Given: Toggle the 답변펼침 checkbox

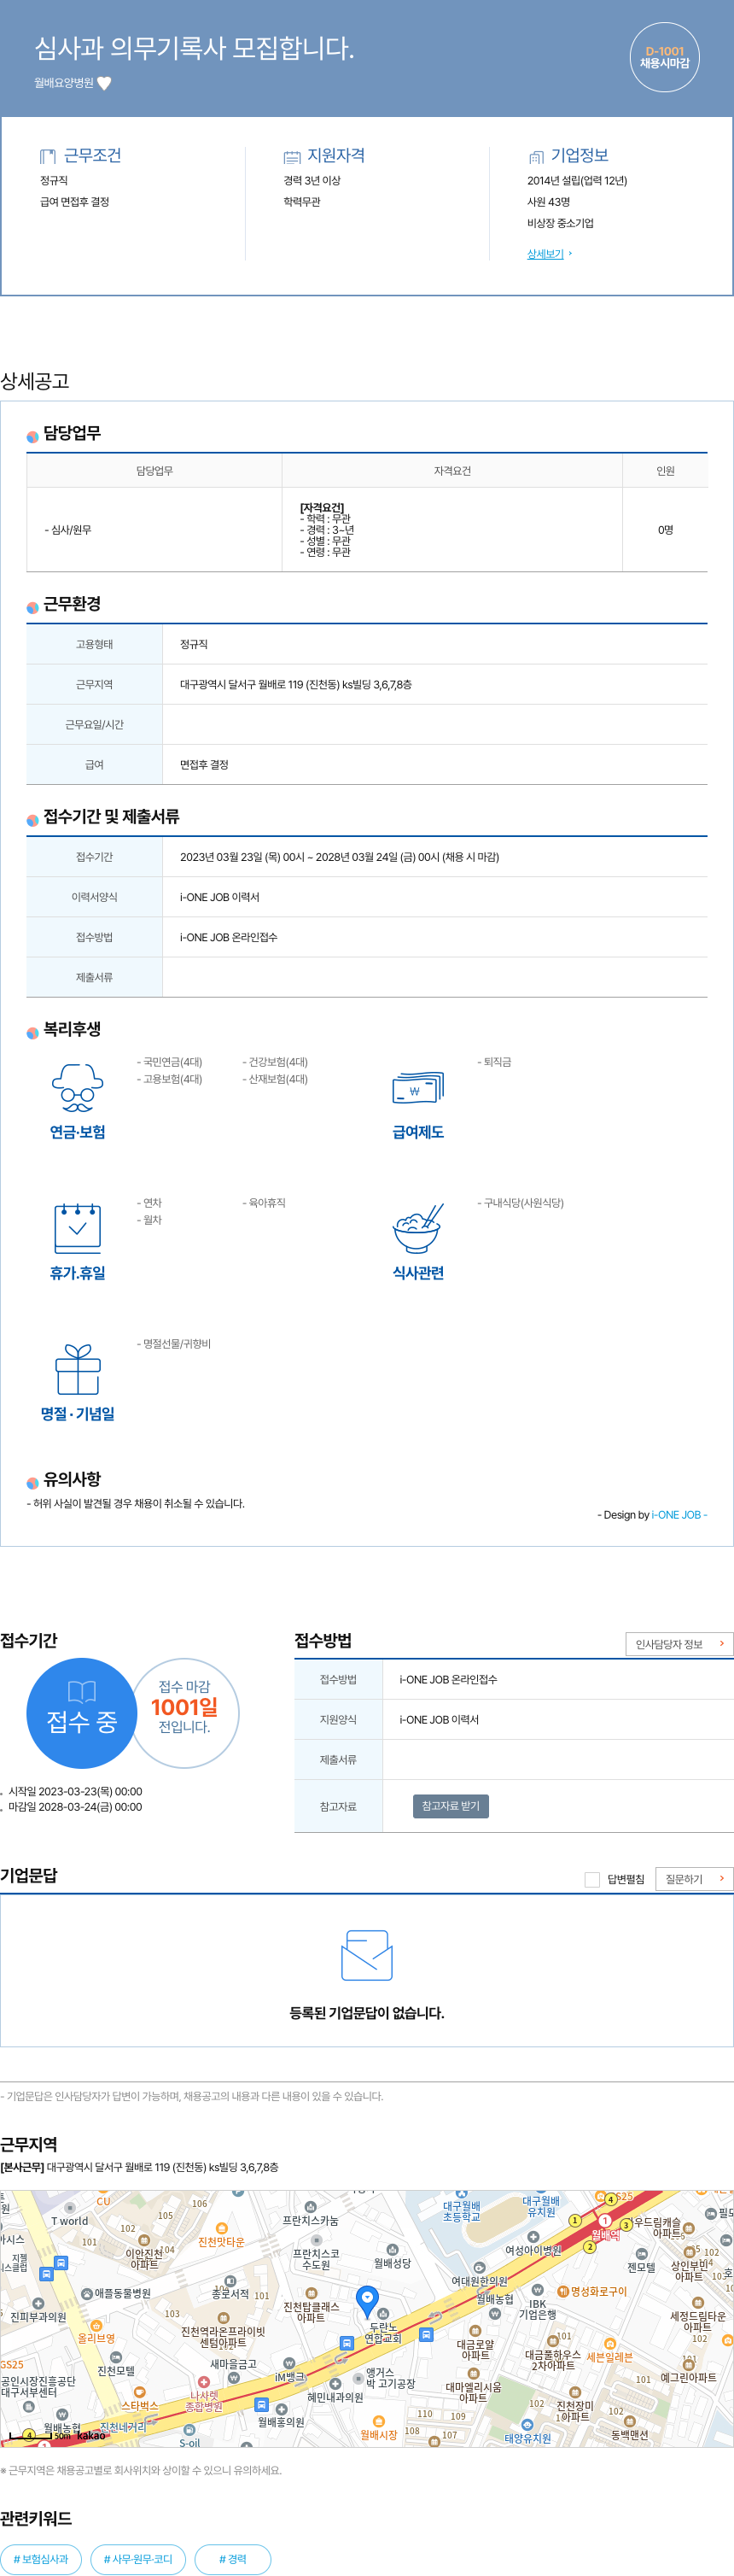Looking at the screenshot, I should tap(592, 1879).
